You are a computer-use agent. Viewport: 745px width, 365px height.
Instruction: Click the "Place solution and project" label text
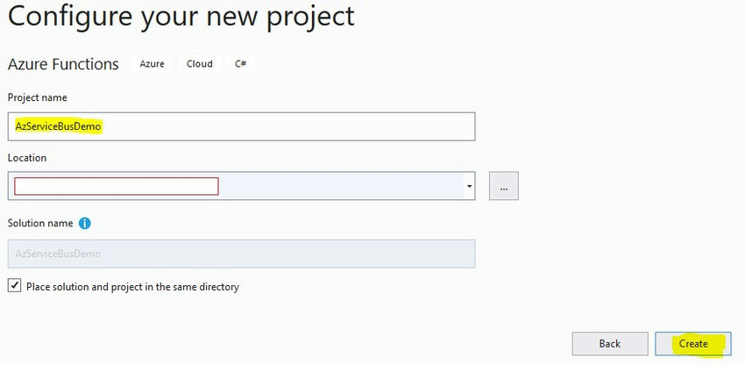132,287
